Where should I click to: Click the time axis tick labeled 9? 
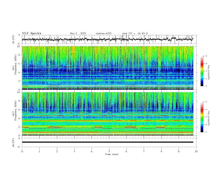click(x=179, y=151)
